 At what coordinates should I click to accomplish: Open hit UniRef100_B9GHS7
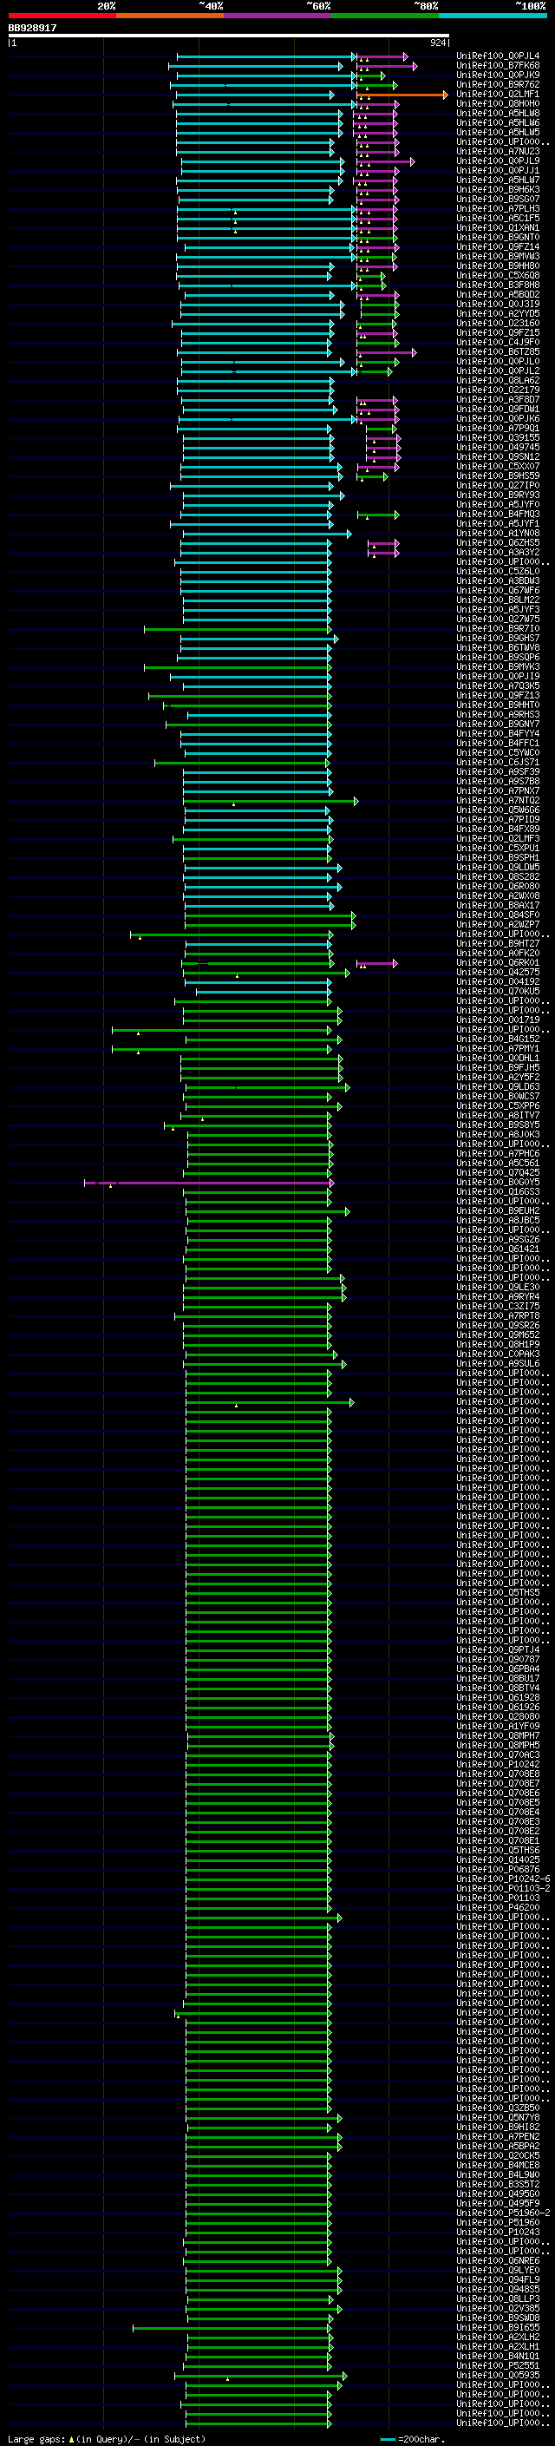[498, 639]
